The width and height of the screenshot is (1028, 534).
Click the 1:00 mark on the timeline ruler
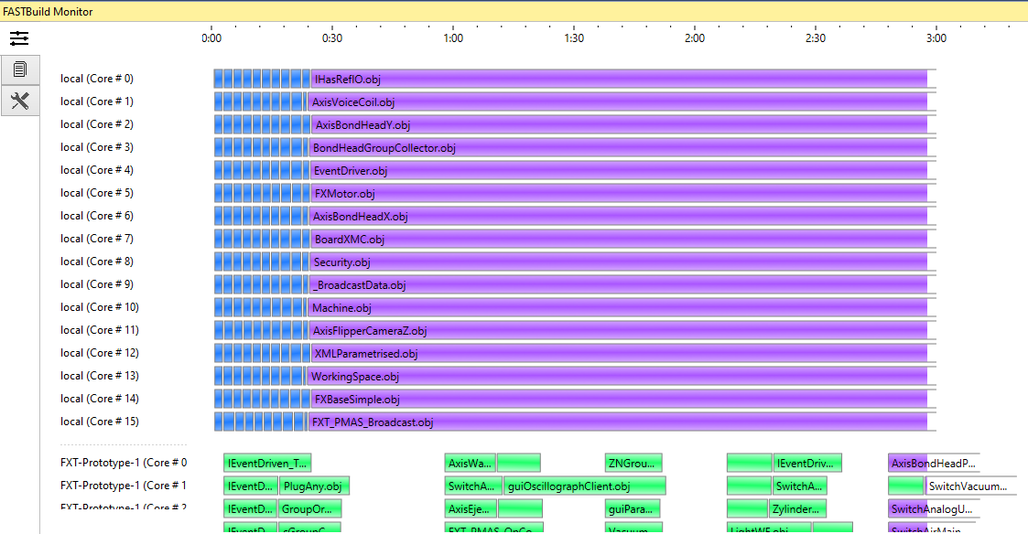click(453, 37)
